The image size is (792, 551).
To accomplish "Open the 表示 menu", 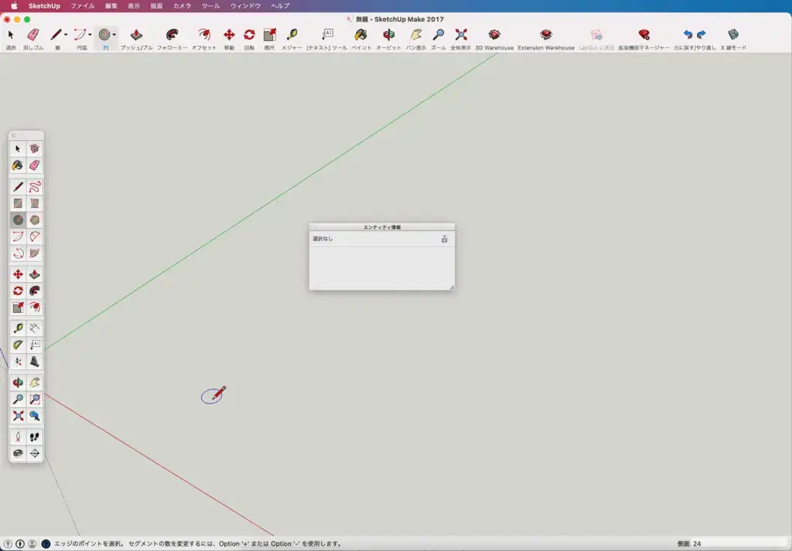I will coord(134,6).
